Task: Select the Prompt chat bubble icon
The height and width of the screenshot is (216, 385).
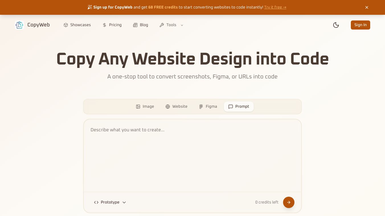Action: click(231, 107)
